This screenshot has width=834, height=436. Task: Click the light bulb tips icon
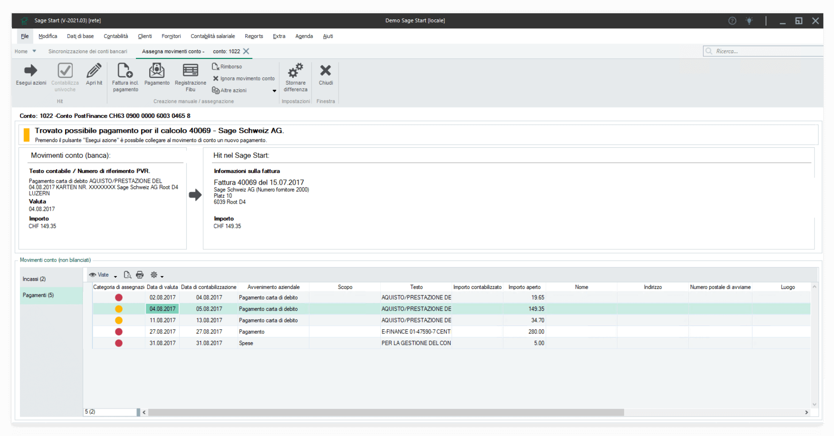749,21
